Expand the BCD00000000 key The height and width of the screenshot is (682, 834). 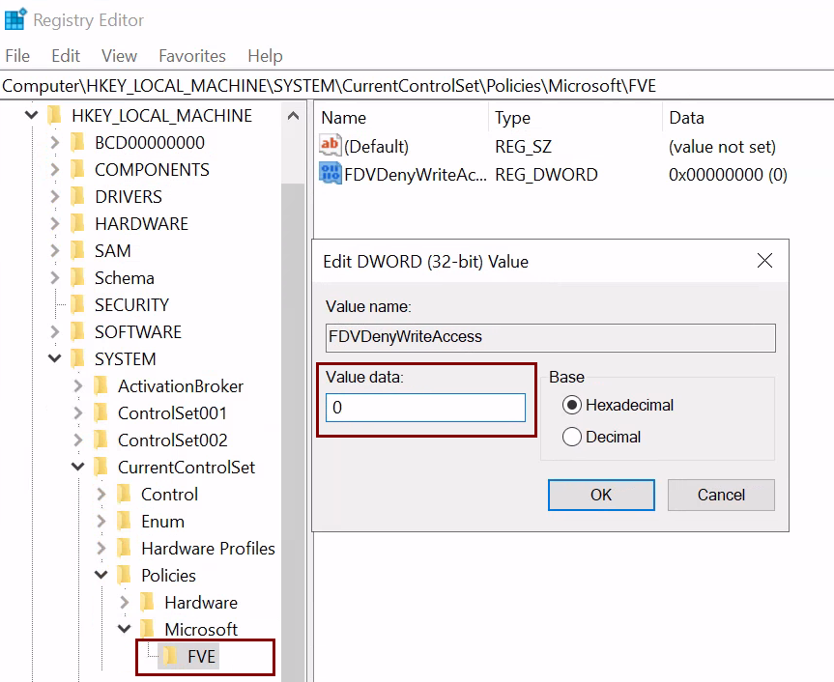(55, 142)
